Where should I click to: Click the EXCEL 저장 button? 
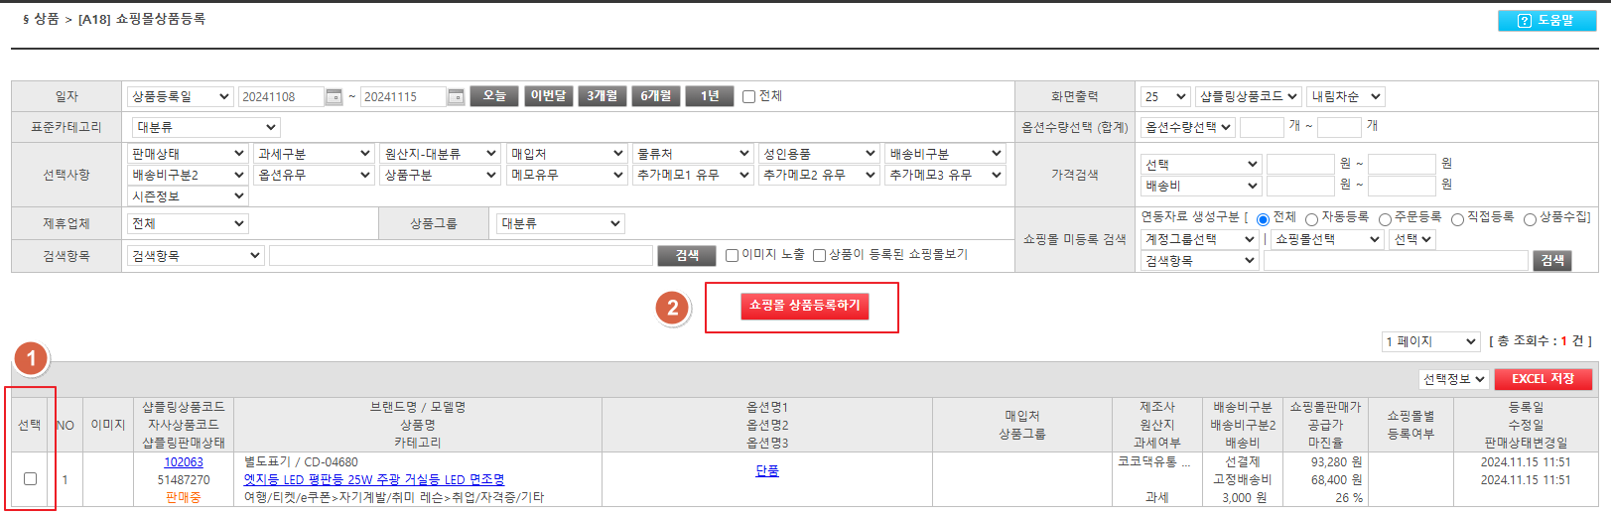point(1542,379)
